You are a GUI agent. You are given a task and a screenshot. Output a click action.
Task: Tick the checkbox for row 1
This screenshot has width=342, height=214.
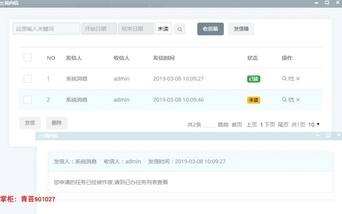pos(28,79)
